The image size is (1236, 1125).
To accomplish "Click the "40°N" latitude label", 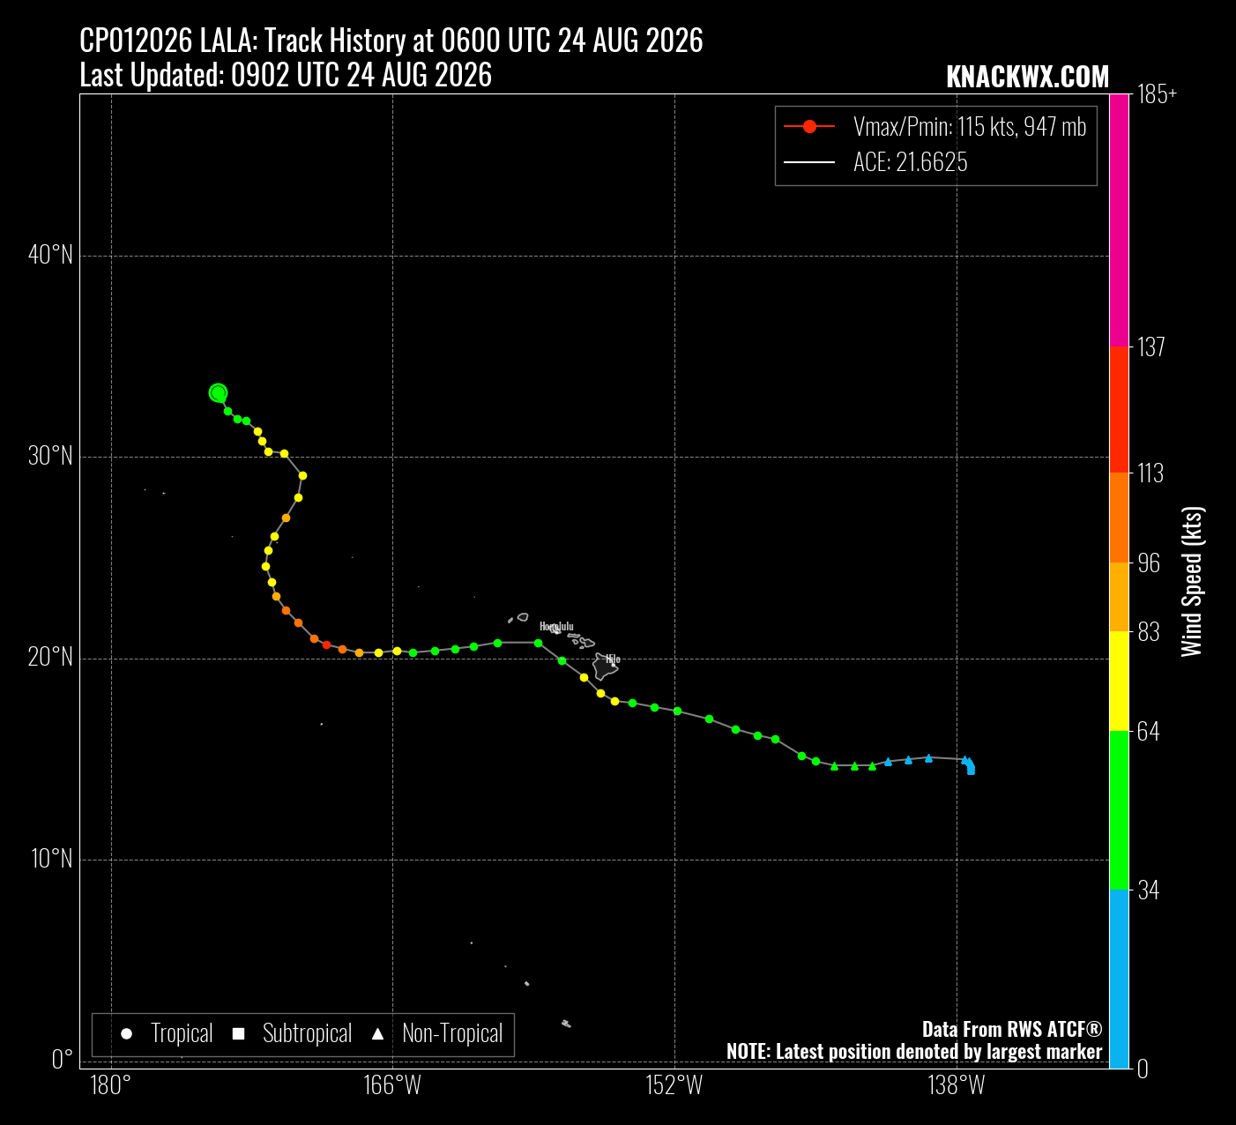I will tap(50, 256).
